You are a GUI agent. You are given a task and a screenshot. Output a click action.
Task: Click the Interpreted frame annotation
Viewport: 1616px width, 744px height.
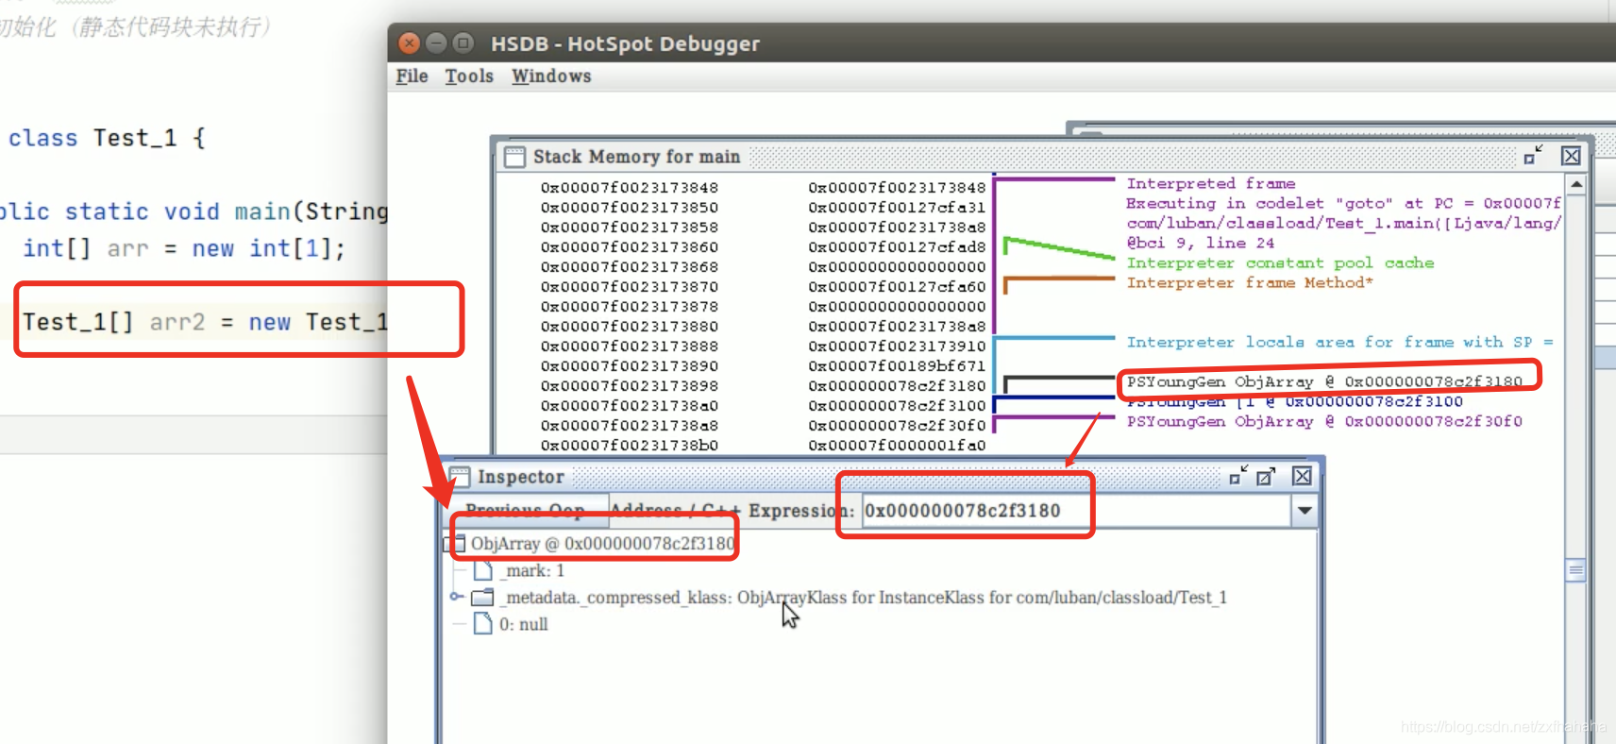coord(1211,183)
